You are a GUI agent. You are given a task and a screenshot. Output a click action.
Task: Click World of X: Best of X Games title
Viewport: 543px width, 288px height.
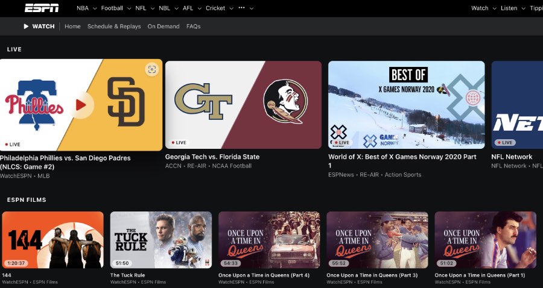tap(402, 161)
